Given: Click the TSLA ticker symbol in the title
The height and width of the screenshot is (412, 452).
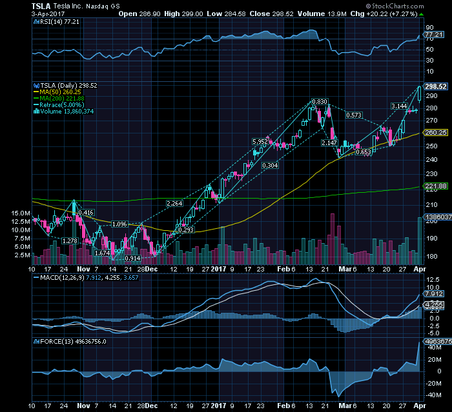Looking at the screenshot, I should (x=41, y=6).
